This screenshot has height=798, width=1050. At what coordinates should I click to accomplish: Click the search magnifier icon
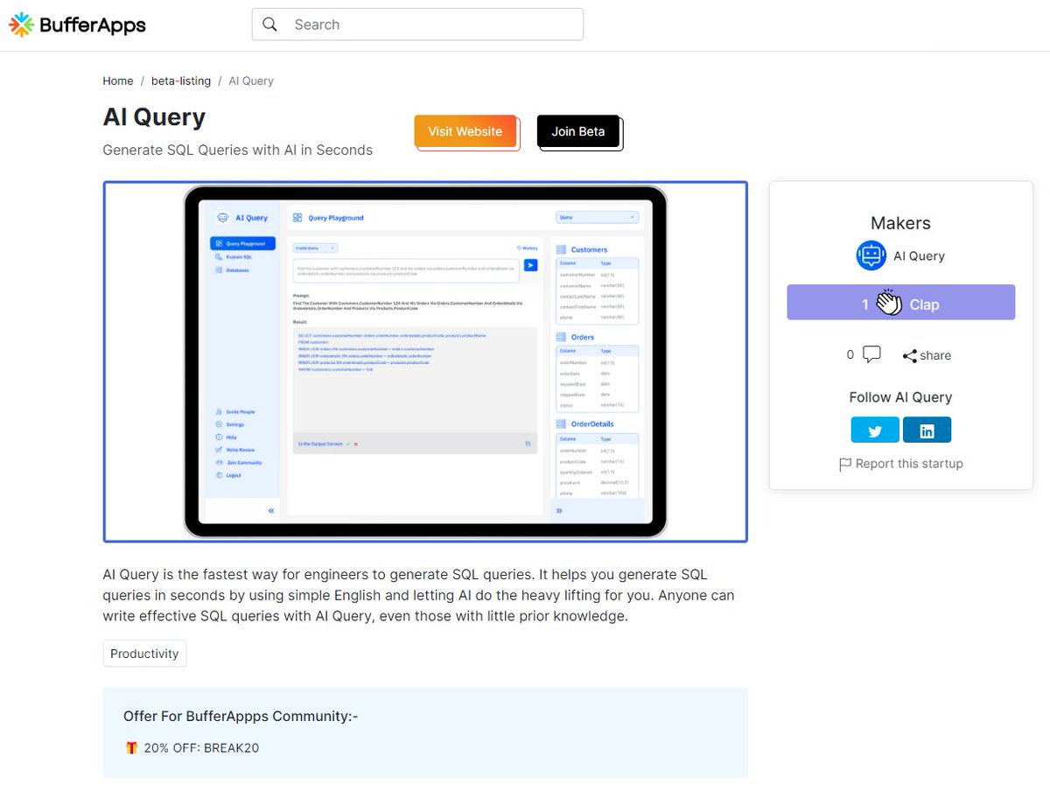[270, 24]
